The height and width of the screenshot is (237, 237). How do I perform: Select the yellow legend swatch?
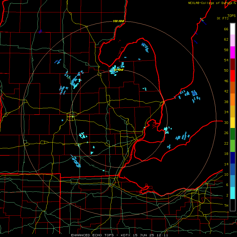233,122
